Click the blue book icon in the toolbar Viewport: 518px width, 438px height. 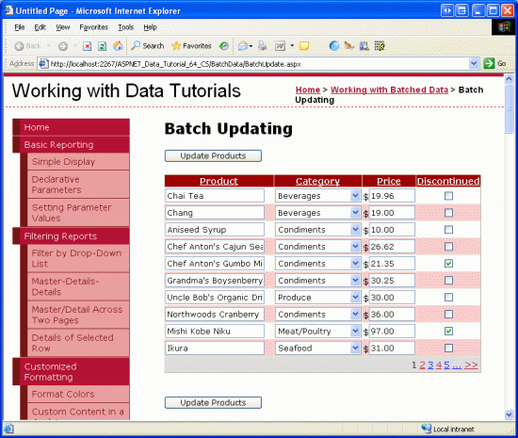pos(364,45)
